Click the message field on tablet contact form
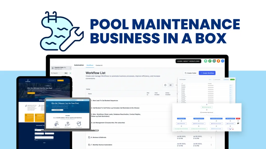The width and height of the screenshot is (266, 149). (44, 137)
